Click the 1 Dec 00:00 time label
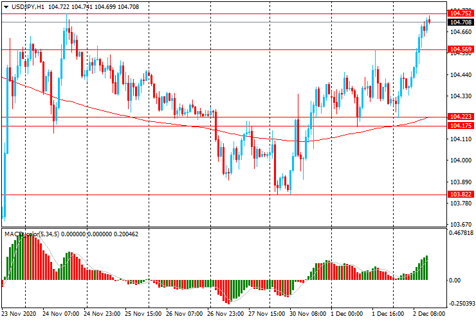The height and width of the screenshot is (321, 476). 347,313
